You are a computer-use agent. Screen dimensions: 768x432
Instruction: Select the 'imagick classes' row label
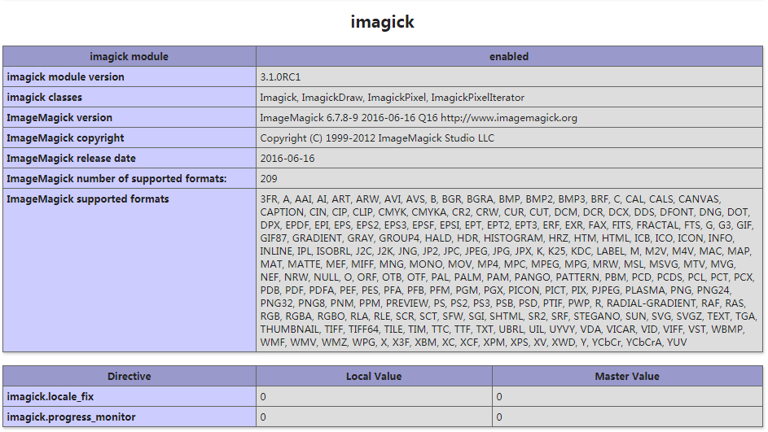(x=45, y=98)
